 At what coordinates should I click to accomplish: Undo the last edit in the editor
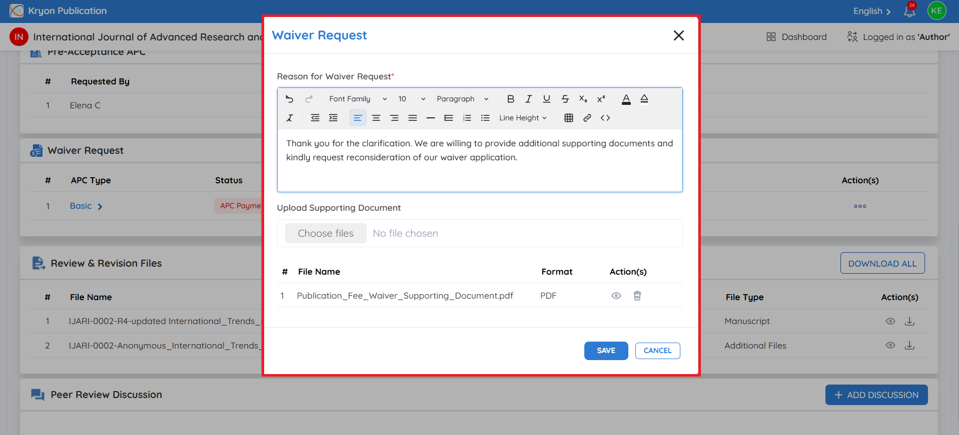point(289,99)
